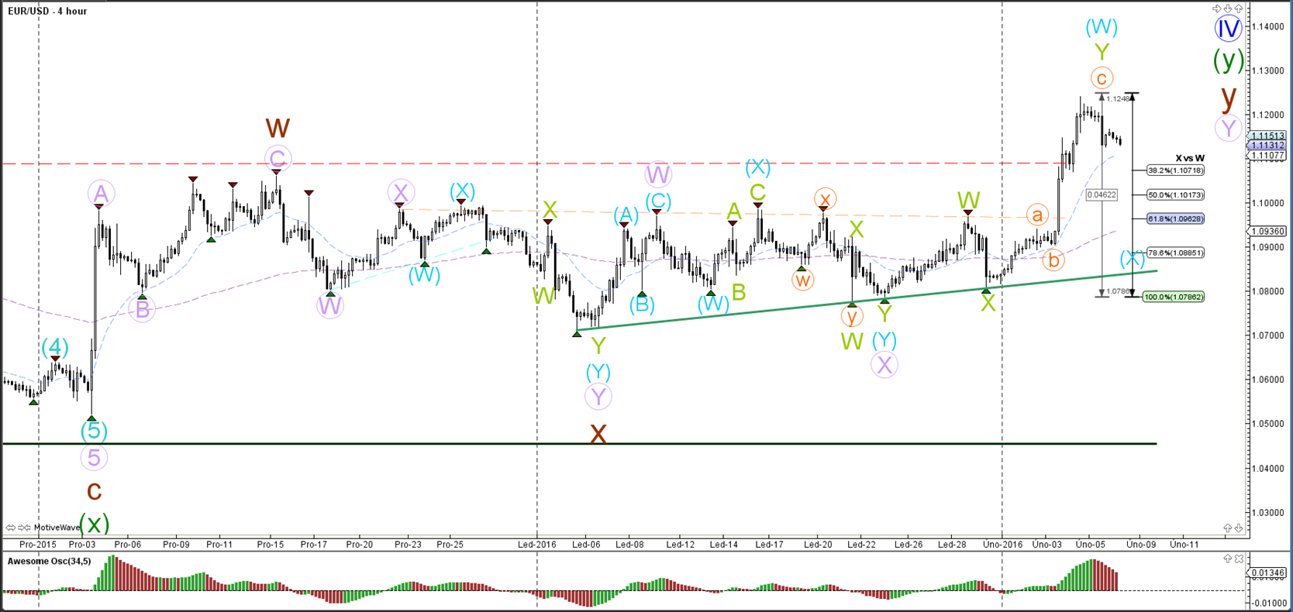The width and height of the screenshot is (1293, 612).
Task: Select the 50.0%(1.10173) Fibonacci level label
Action: pos(1175,194)
